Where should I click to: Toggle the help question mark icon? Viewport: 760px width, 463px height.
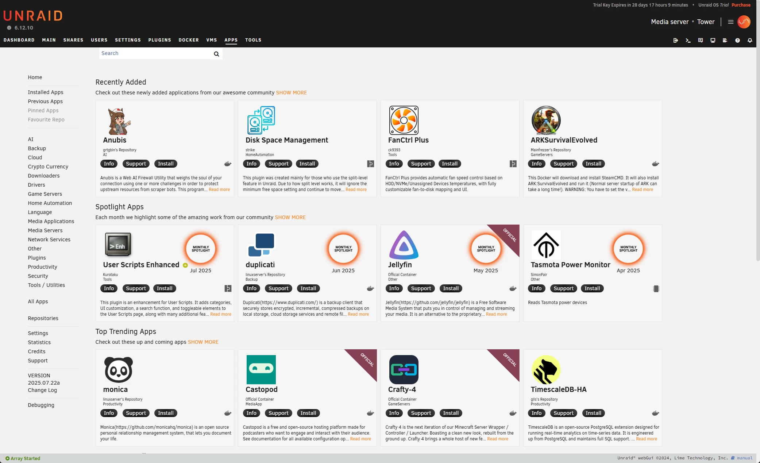point(737,40)
